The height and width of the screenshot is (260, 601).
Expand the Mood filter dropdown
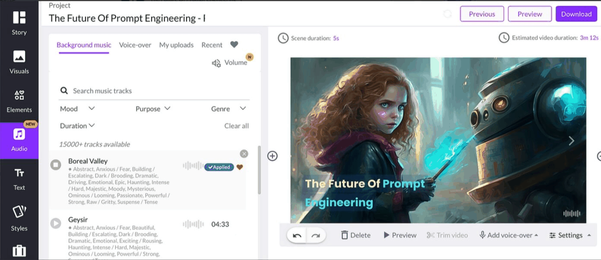(x=77, y=108)
